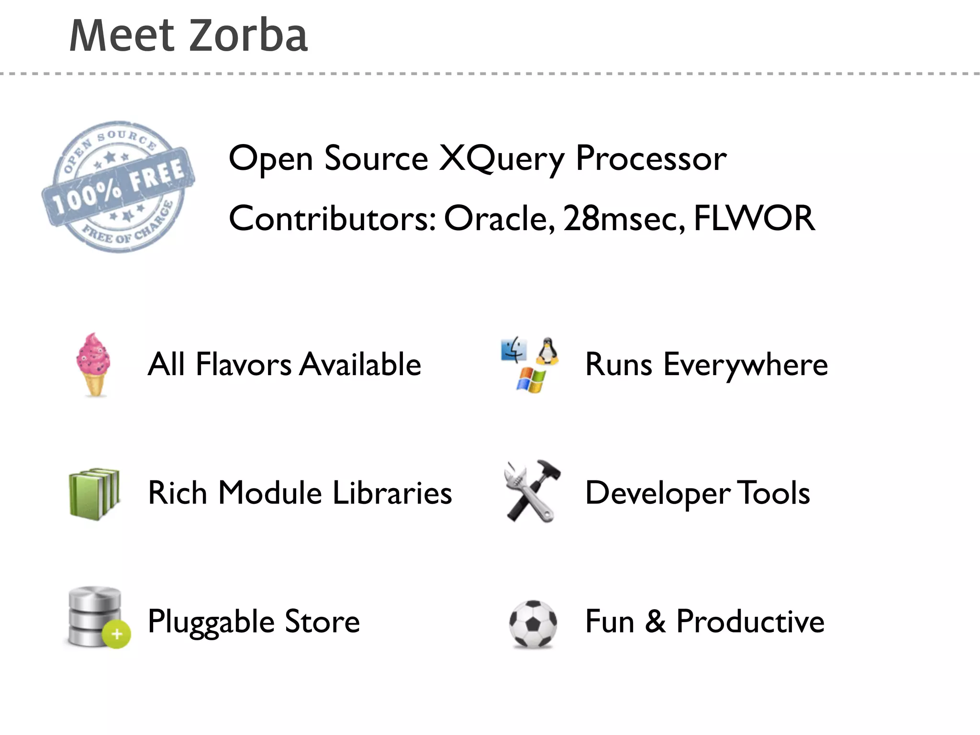Click the All Flavors Available label

tap(285, 365)
